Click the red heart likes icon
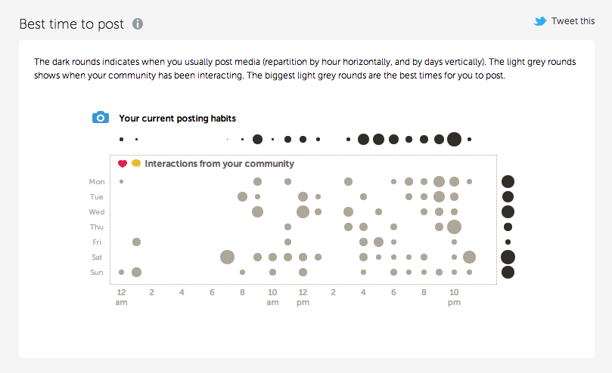The image size is (612, 373). click(x=123, y=164)
